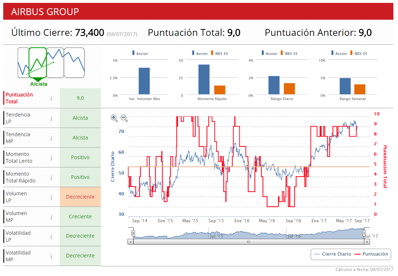Toggle IBEX 35 legend in Rango Semanal chart
The height and width of the screenshot is (276, 398).
coord(359,53)
